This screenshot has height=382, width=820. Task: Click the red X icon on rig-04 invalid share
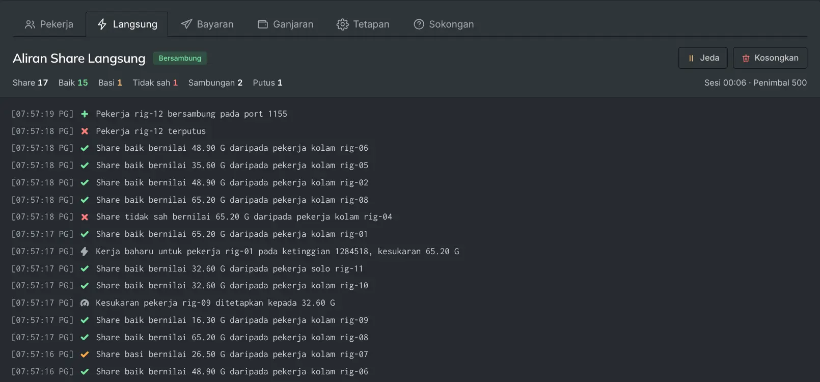pos(85,217)
